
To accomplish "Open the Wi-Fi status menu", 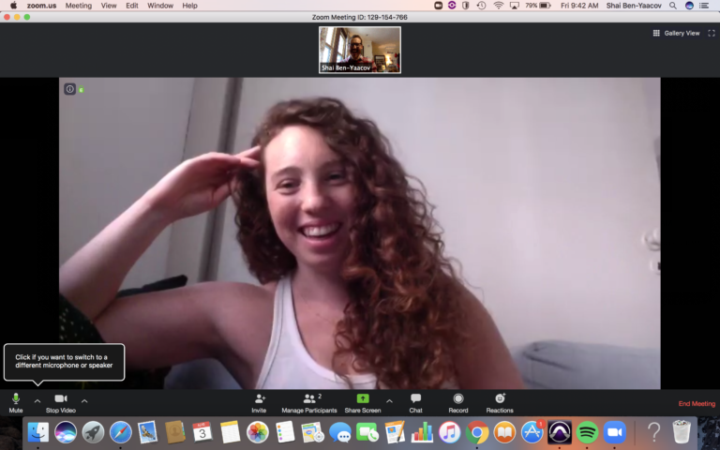I will [x=498, y=6].
